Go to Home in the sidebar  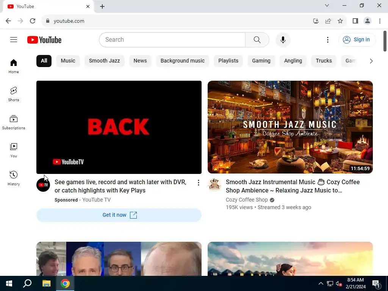point(14,66)
